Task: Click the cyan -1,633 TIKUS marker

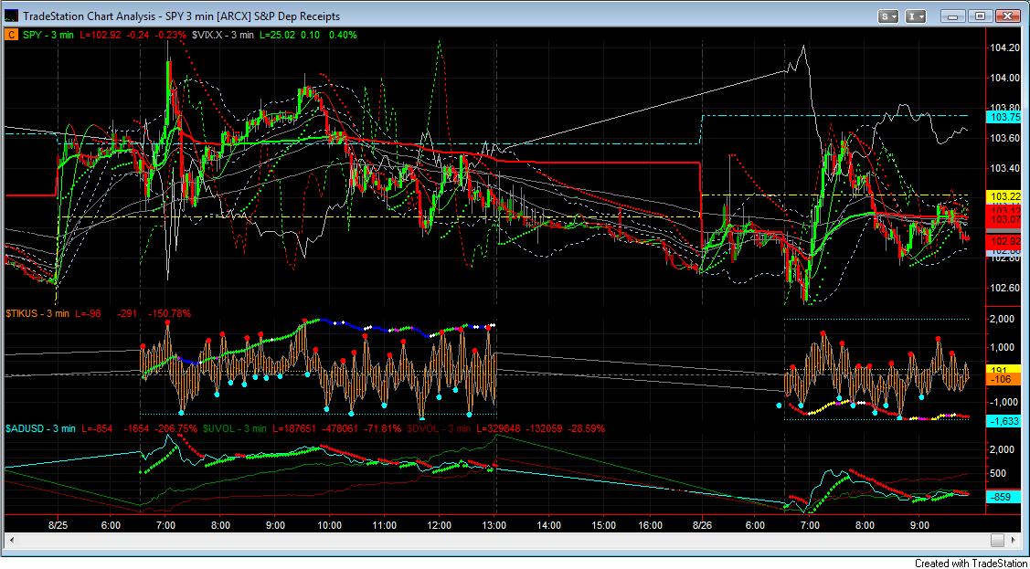Action: tap(1003, 421)
